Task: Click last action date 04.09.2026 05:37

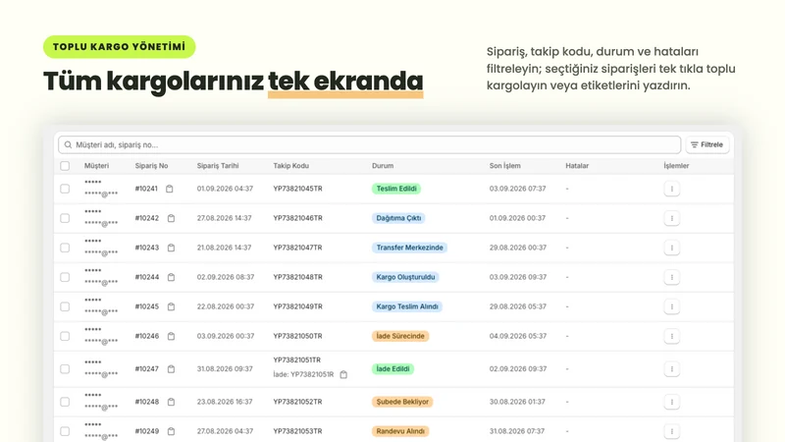Action: 518,336
